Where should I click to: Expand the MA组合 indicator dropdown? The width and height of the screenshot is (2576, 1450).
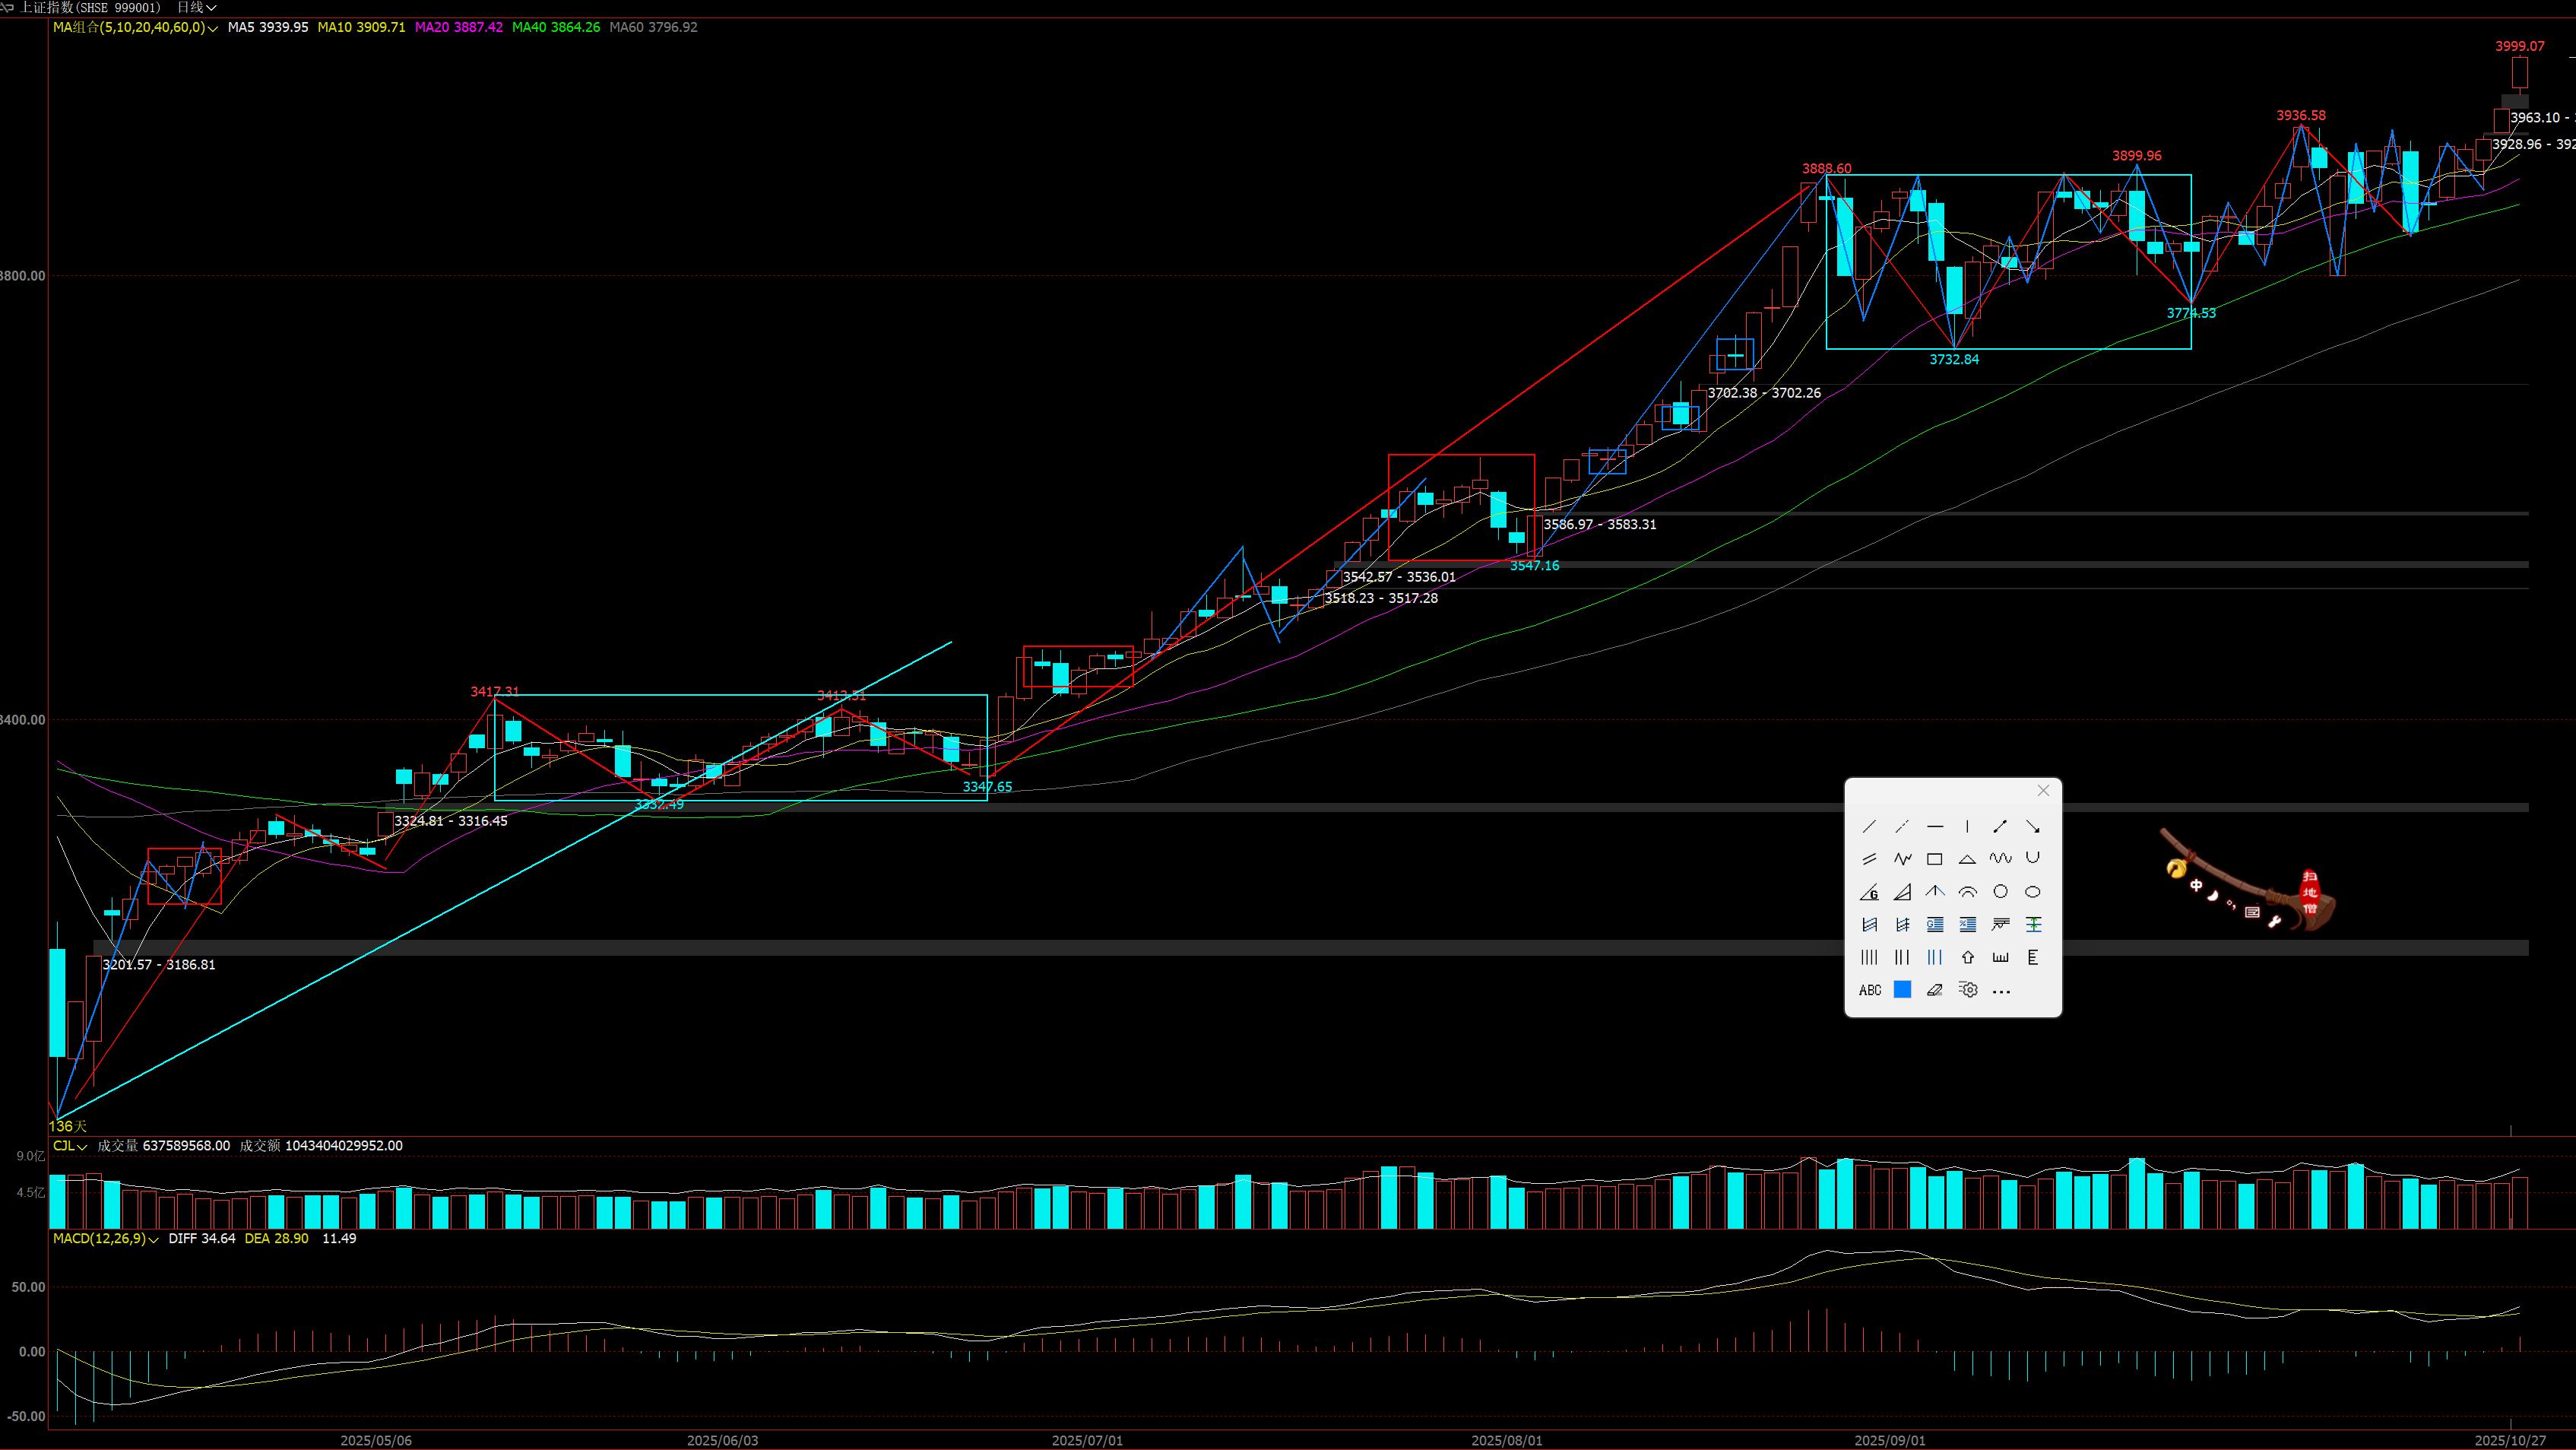click(x=212, y=28)
